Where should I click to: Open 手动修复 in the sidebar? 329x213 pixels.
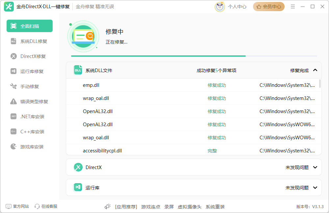[30, 86]
